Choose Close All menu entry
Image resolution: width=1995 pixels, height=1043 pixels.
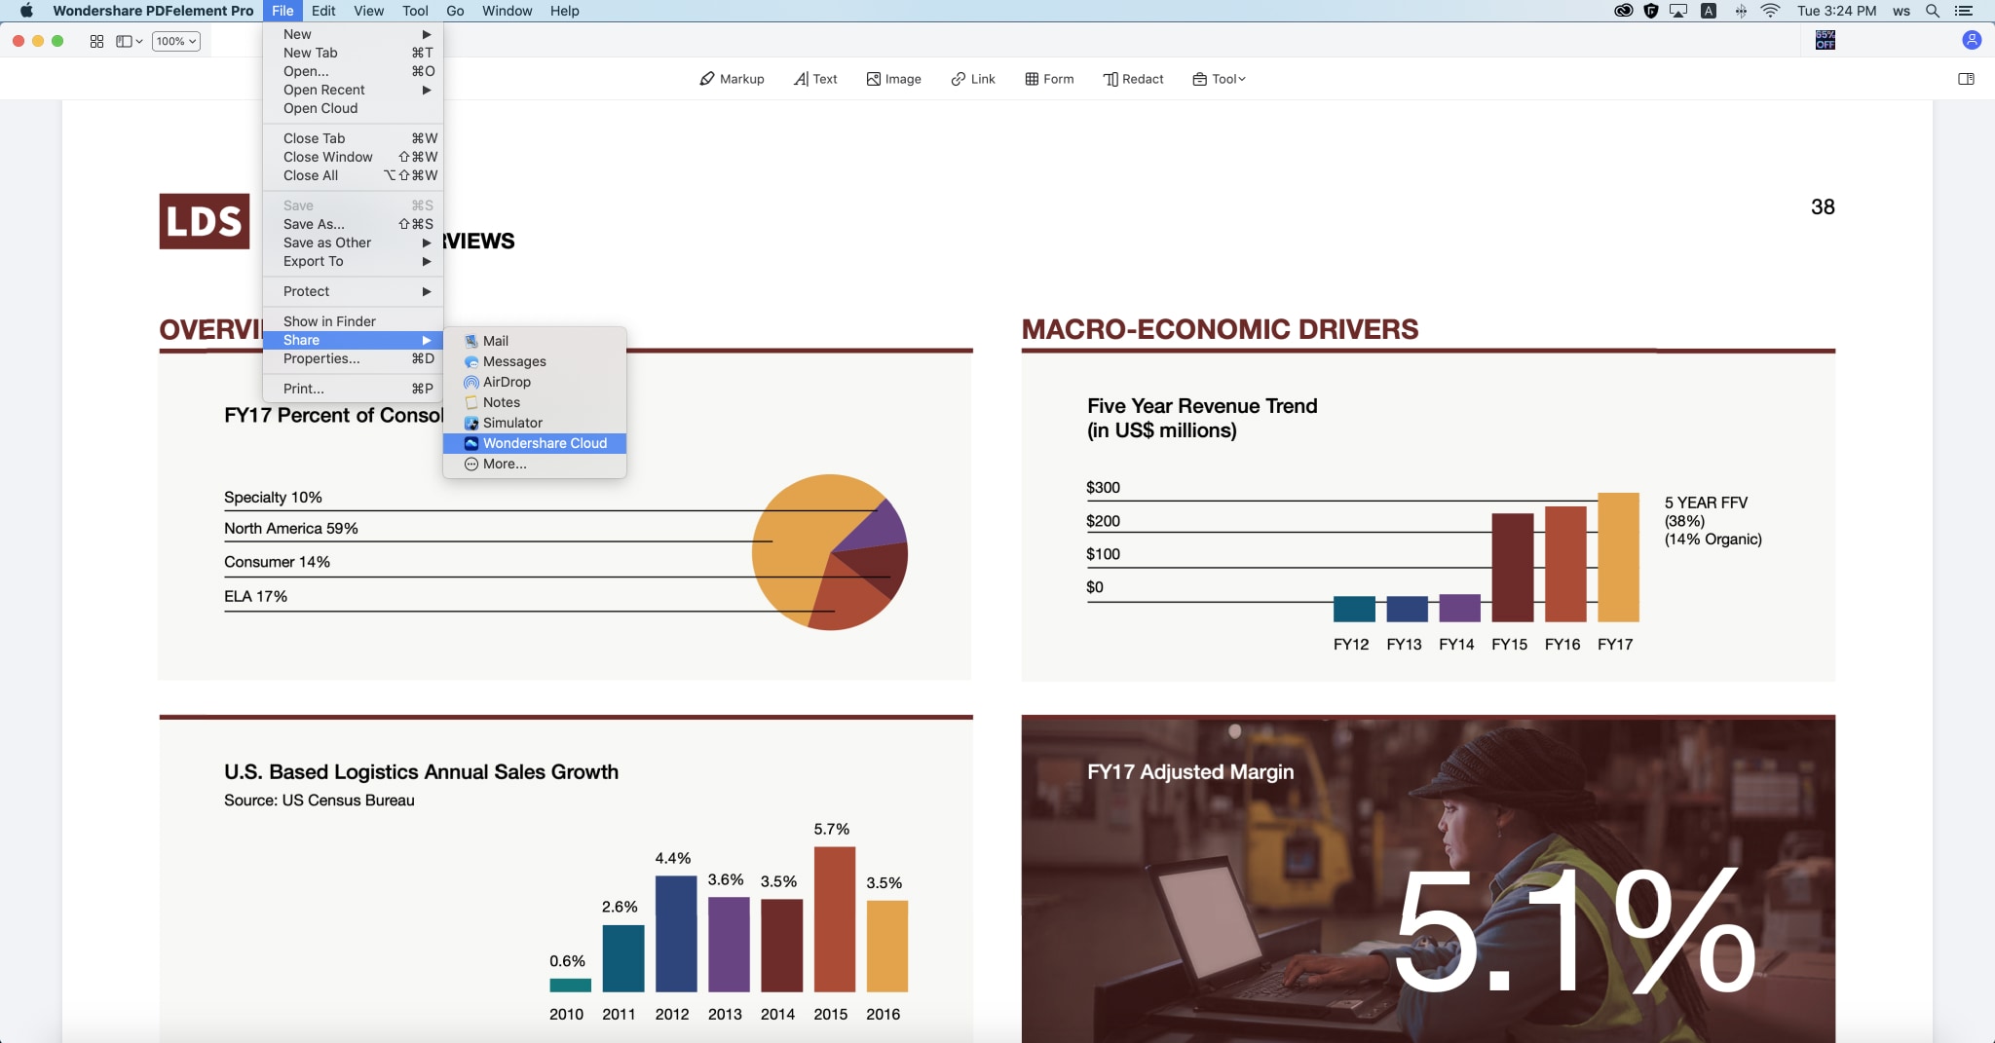[353, 175]
